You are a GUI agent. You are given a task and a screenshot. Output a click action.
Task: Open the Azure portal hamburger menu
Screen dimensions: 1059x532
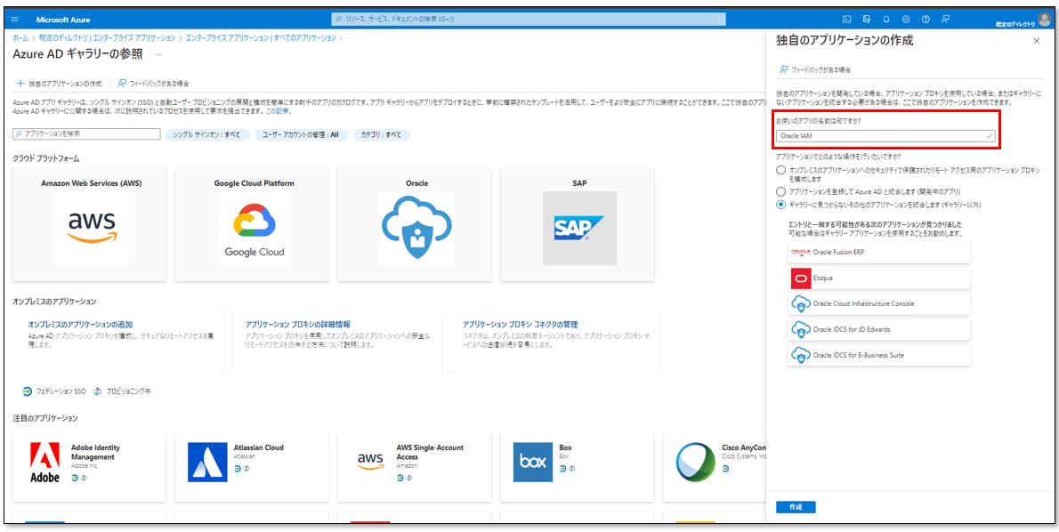pyautogui.click(x=14, y=20)
